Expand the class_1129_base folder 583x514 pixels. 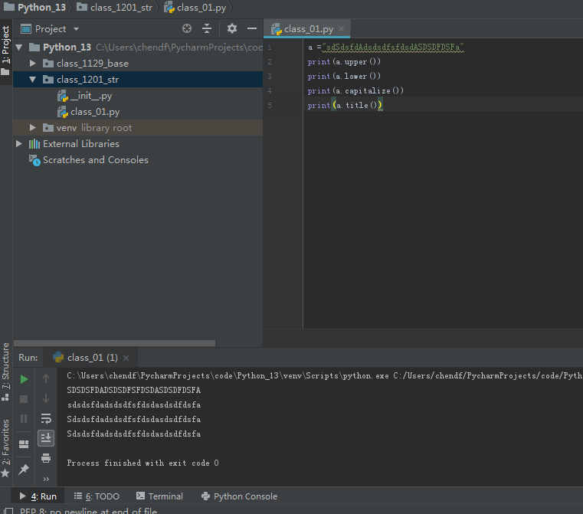[33, 64]
